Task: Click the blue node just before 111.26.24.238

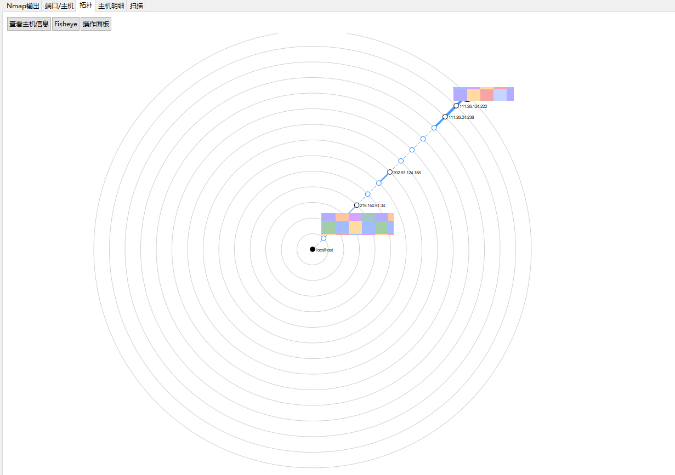Action: point(434,128)
